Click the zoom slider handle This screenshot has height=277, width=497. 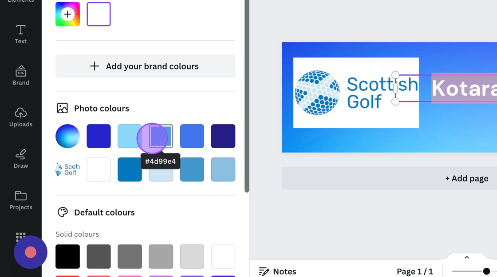[x=486, y=271]
